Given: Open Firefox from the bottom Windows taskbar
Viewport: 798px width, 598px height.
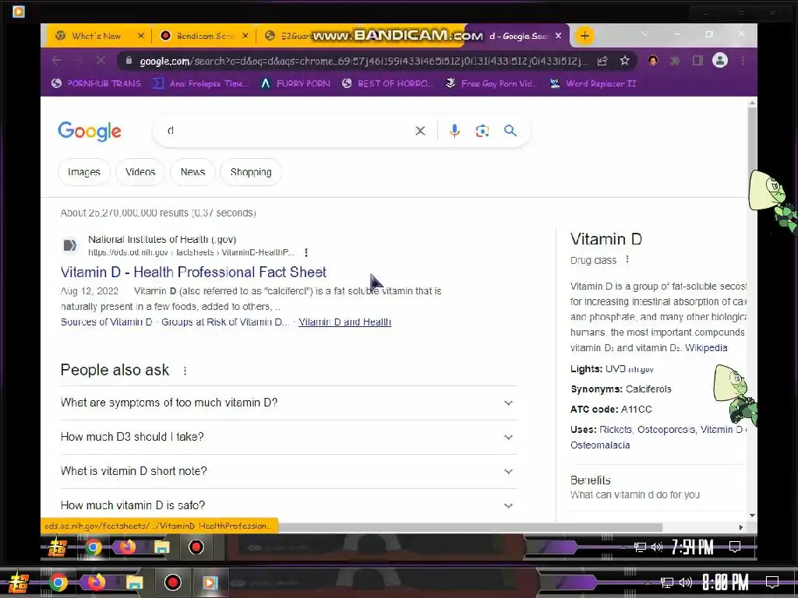Looking at the screenshot, I should pos(96,582).
